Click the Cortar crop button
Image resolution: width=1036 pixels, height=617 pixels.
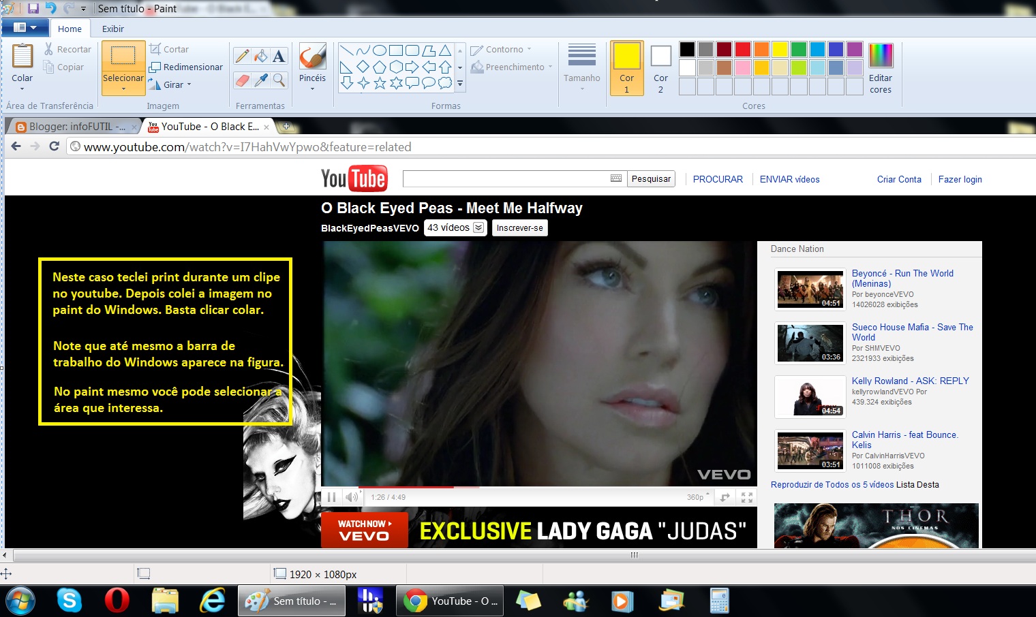click(x=170, y=49)
